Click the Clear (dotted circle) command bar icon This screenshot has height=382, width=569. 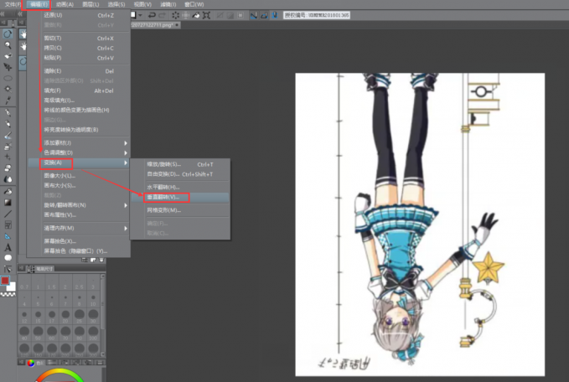pos(175,15)
